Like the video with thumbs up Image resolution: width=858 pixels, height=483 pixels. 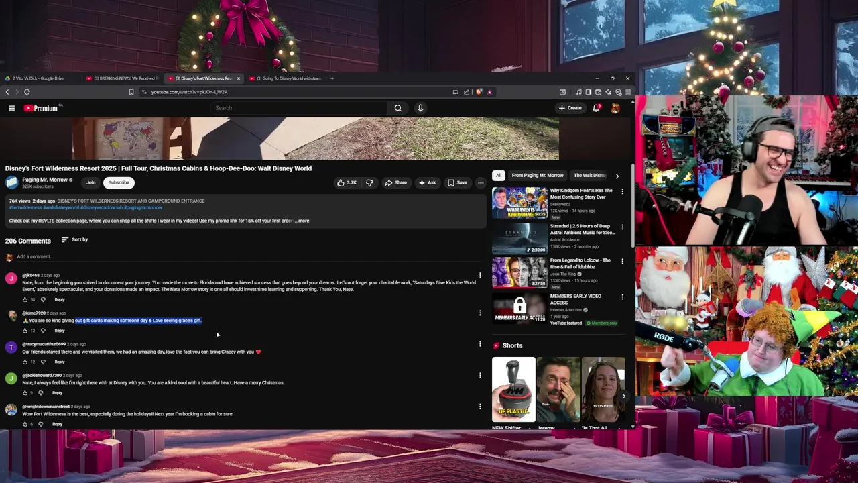(347, 182)
